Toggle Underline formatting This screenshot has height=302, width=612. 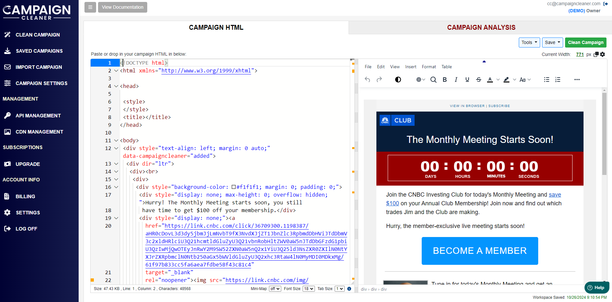tap(467, 80)
